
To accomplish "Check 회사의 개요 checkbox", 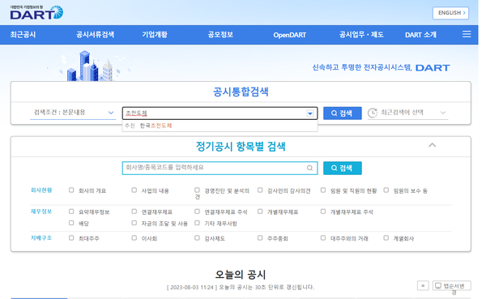I will [x=71, y=190].
